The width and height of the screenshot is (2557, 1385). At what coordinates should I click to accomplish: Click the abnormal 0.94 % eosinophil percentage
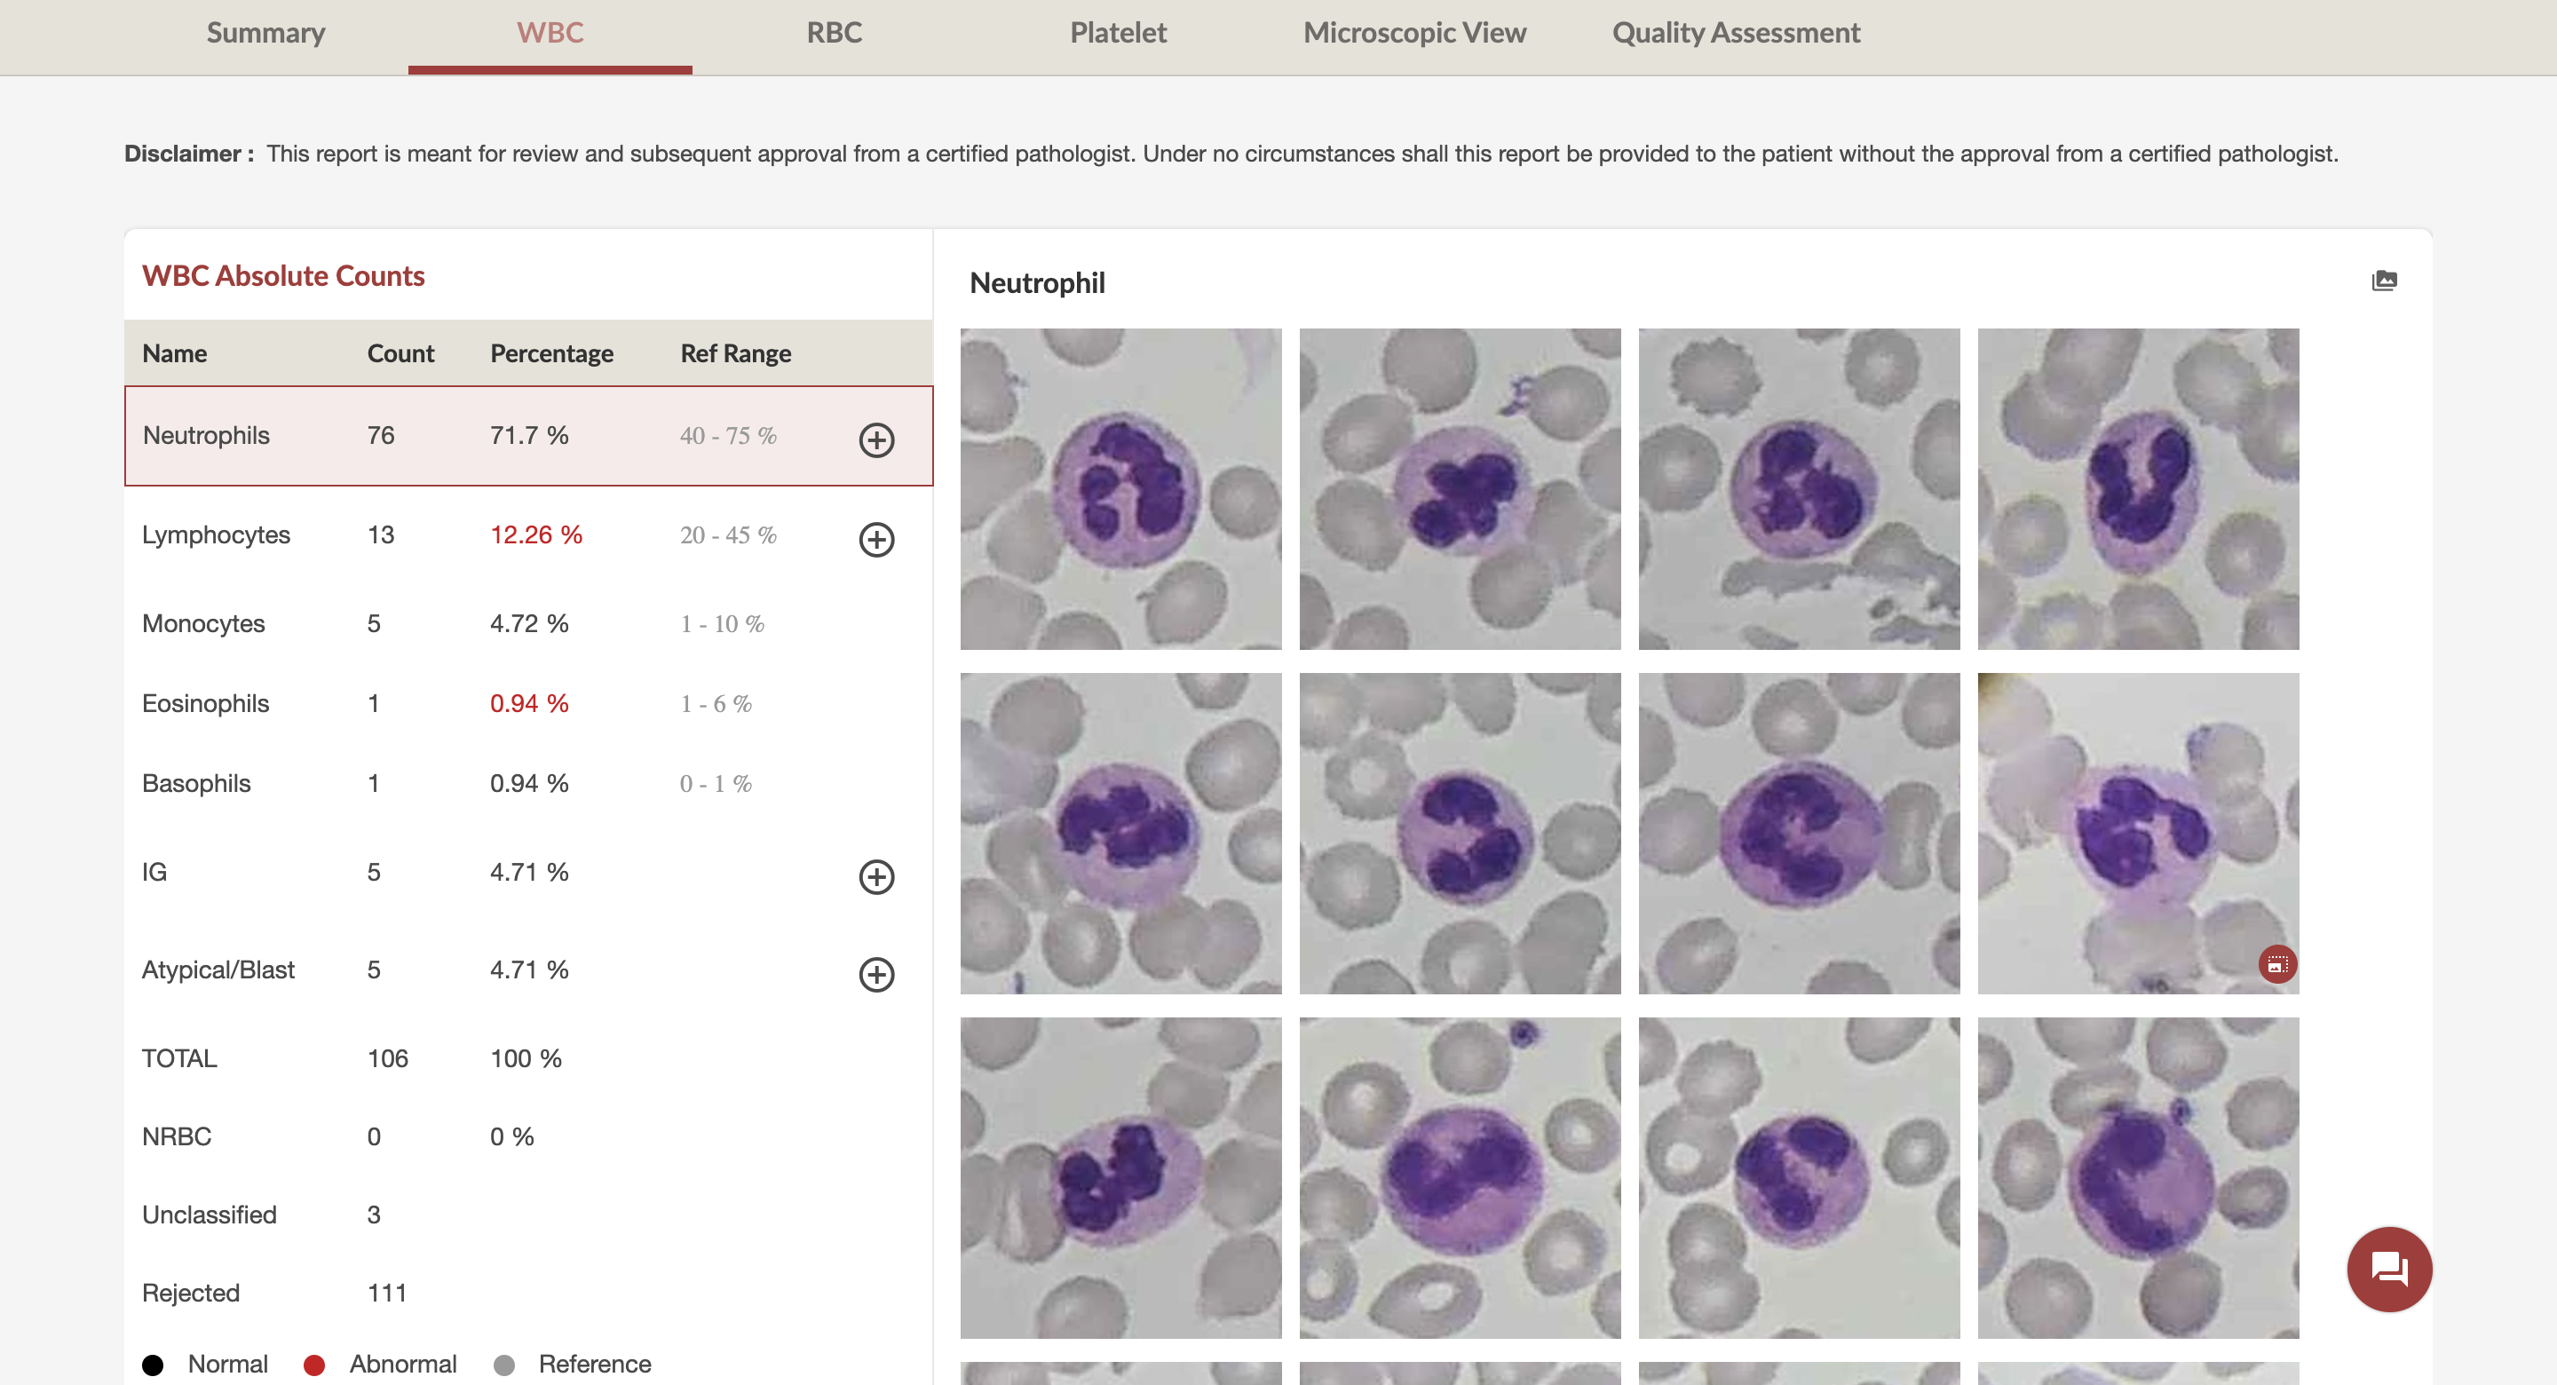click(x=529, y=703)
